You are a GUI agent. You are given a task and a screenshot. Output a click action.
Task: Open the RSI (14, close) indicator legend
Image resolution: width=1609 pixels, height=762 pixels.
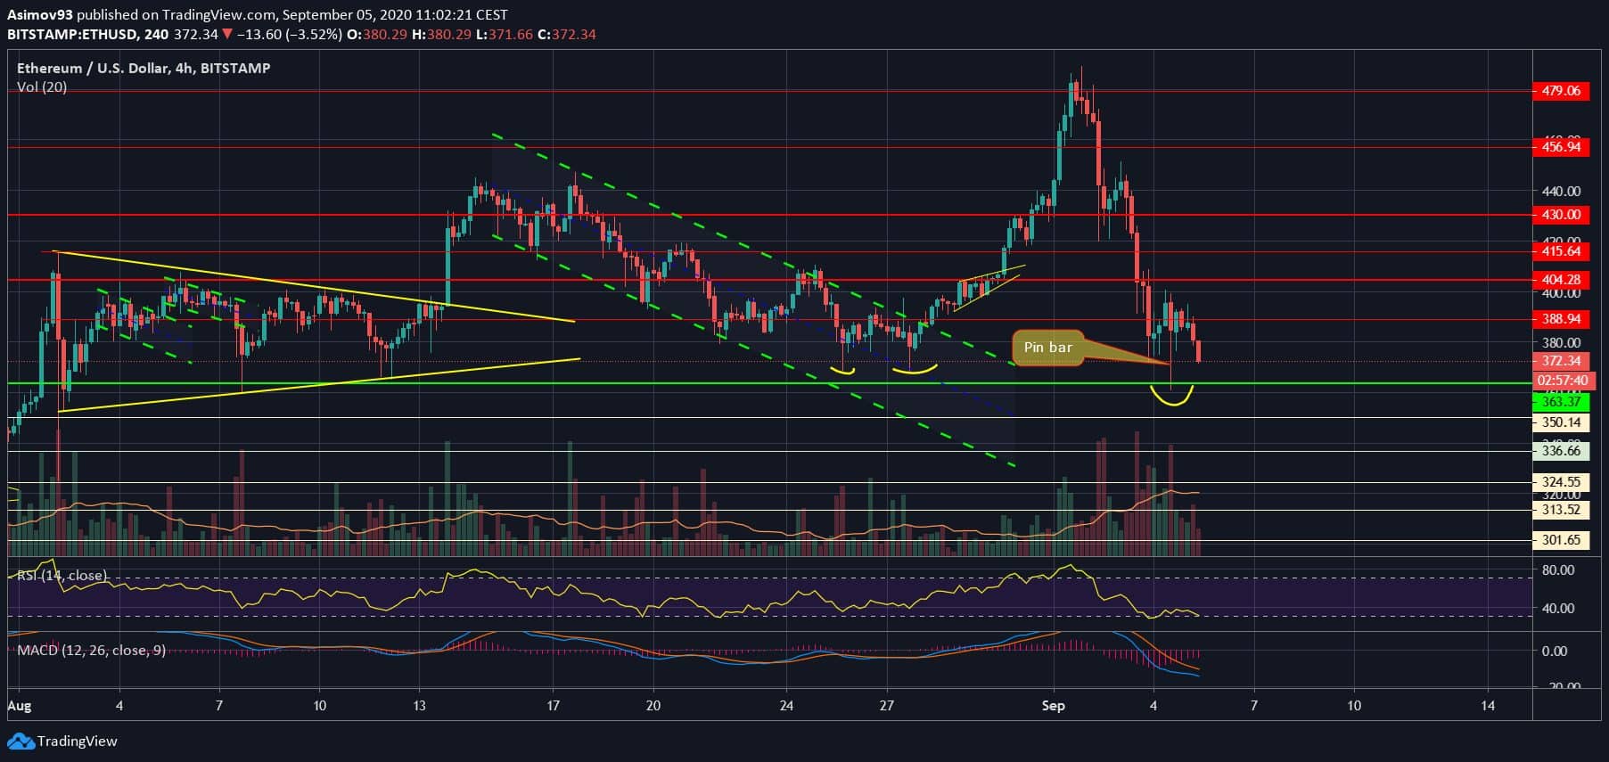(62, 576)
